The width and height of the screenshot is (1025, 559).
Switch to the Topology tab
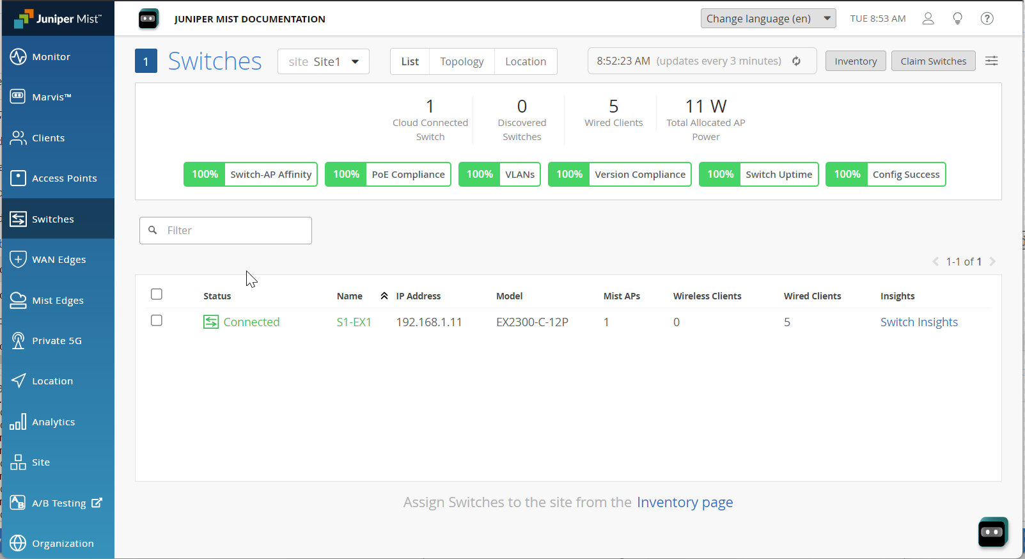462,61
